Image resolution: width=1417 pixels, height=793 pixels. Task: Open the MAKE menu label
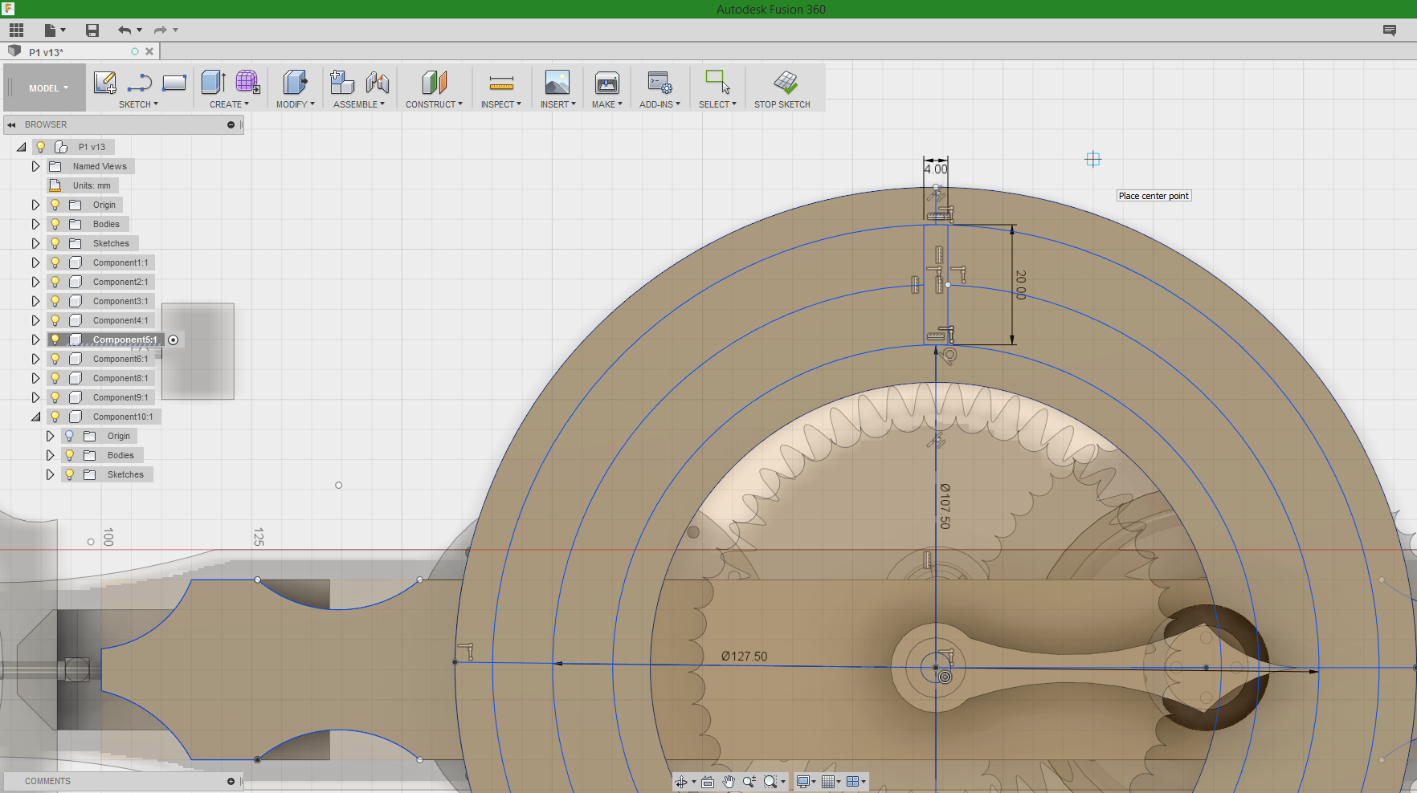pyautogui.click(x=607, y=104)
